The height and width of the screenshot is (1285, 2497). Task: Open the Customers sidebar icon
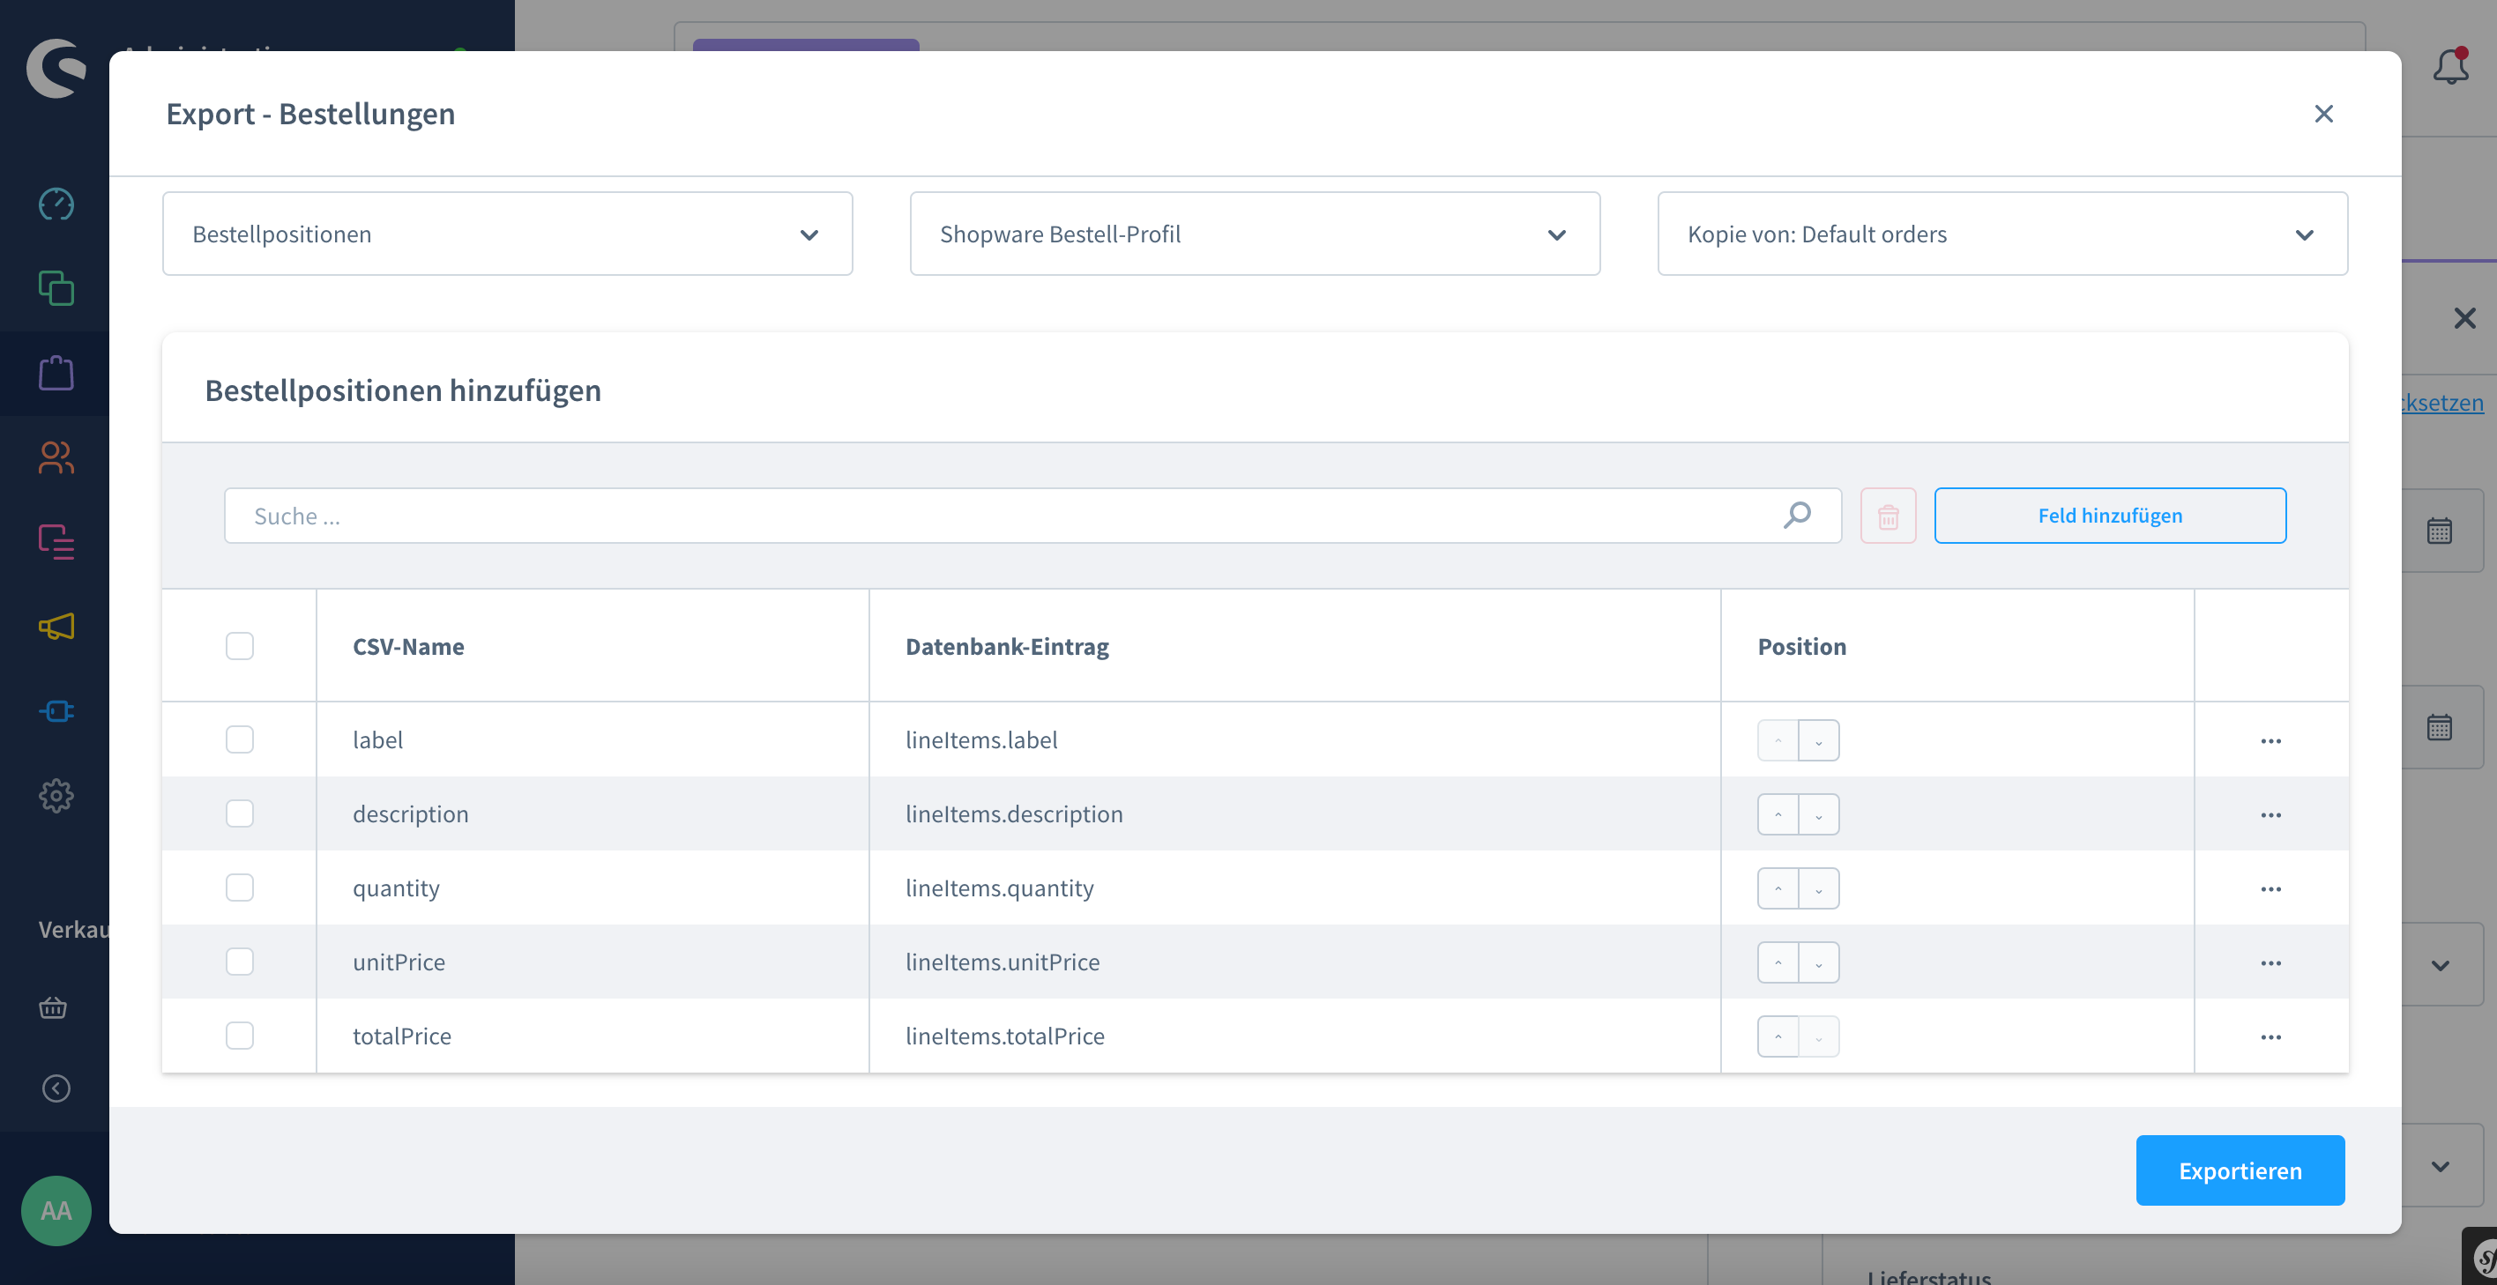[x=56, y=457]
